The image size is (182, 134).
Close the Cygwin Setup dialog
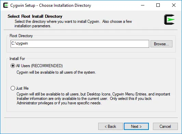pyautogui.click(x=174, y=5)
